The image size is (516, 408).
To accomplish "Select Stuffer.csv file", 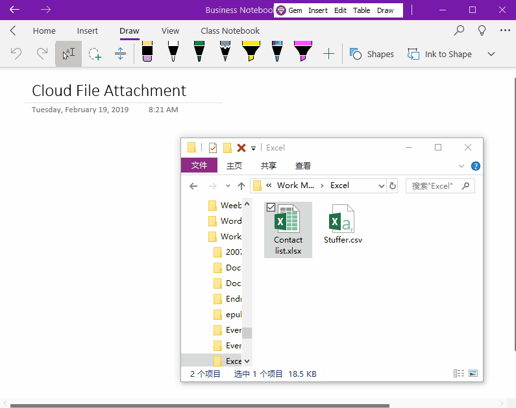I will point(343,224).
